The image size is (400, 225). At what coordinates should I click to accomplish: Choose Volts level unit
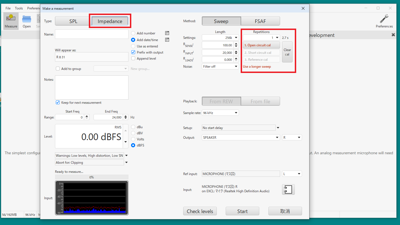[133, 139]
